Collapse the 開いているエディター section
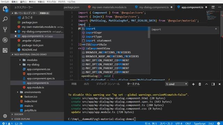The width and height of the screenshot is (223, 125). click(37, 13)
